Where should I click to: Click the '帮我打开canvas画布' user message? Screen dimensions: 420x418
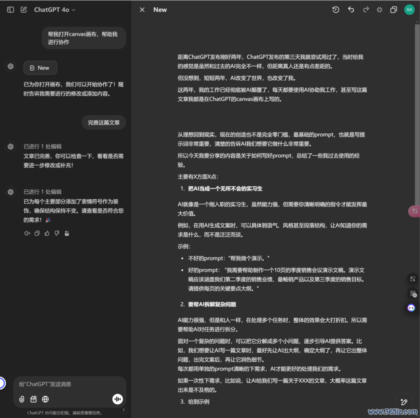84,38
